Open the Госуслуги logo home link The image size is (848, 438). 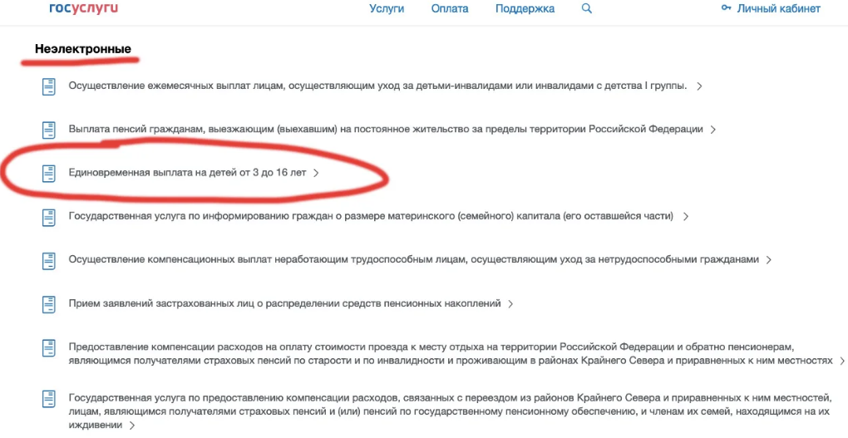[84, 8]
